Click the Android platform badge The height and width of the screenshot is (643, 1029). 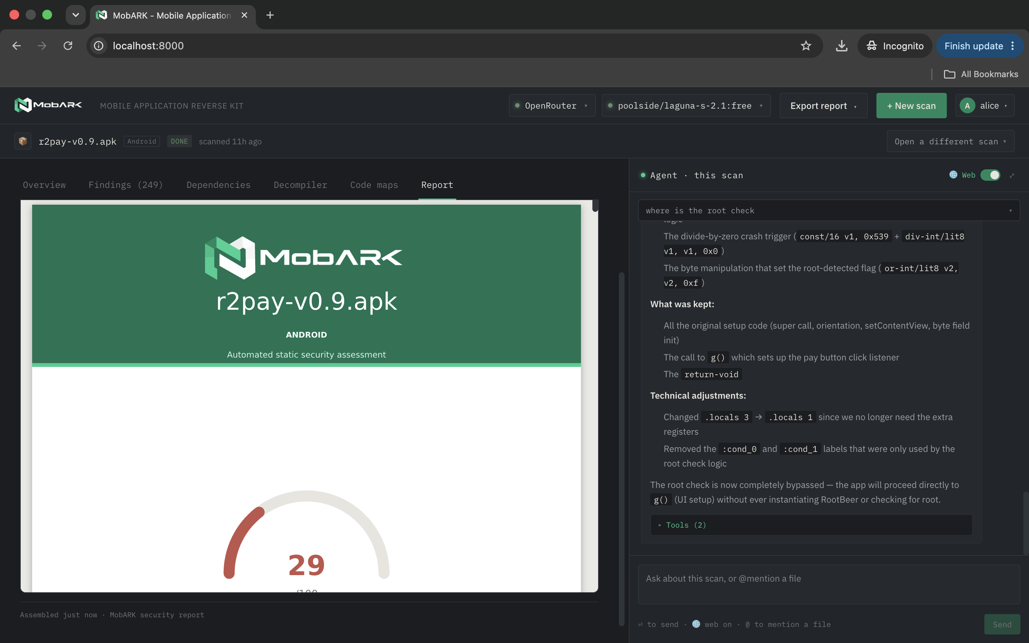(x=141, y=141)
